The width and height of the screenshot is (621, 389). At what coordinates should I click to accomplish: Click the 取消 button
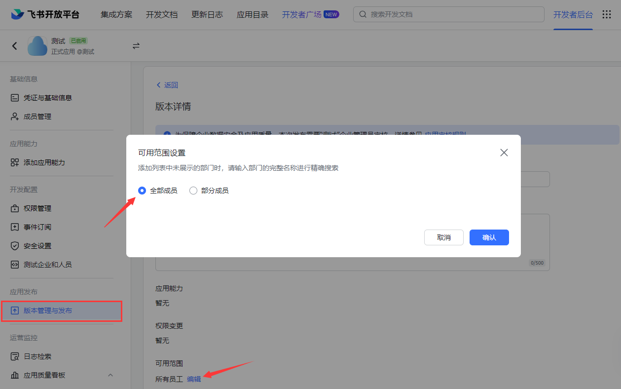click(x=443, y=237)
